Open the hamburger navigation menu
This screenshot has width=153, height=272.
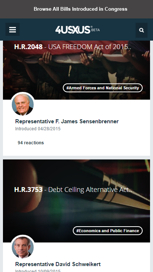(13, 30)
